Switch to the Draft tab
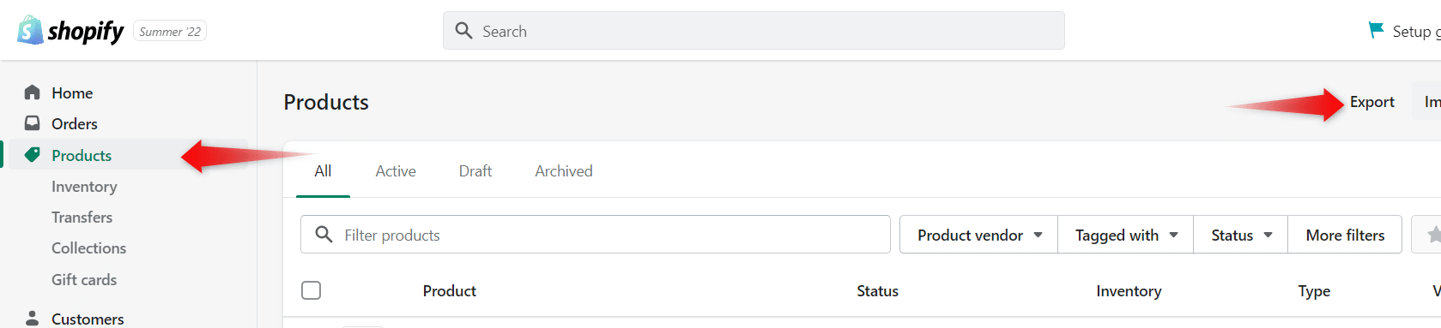This screenshot has width=1441, height=328. click(475, 171)
